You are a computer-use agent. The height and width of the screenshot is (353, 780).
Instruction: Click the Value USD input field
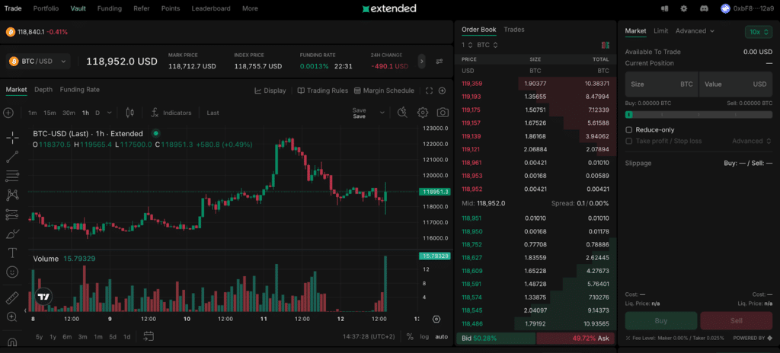click(x=736, y=84)
